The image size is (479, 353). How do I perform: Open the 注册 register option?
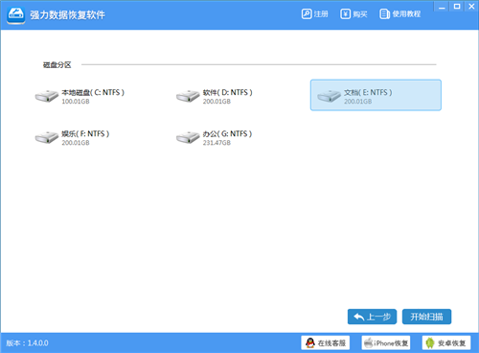(x=315, y=14)
